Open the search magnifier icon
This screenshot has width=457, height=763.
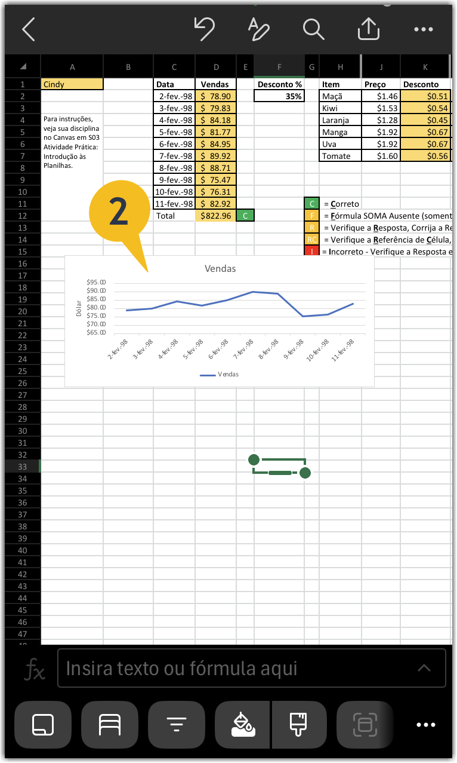coord(313,29)
